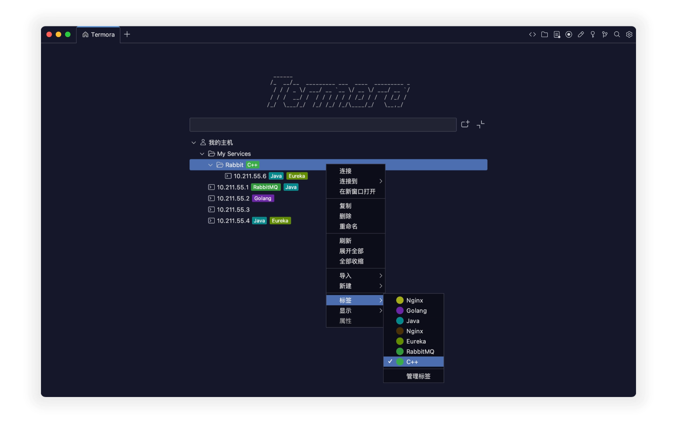Toggle the Golang tag in the submenu
Screen dimensions: 677x423
click(416, 311)
